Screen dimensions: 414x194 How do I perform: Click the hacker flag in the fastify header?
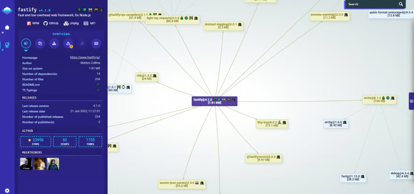point(102,10)
